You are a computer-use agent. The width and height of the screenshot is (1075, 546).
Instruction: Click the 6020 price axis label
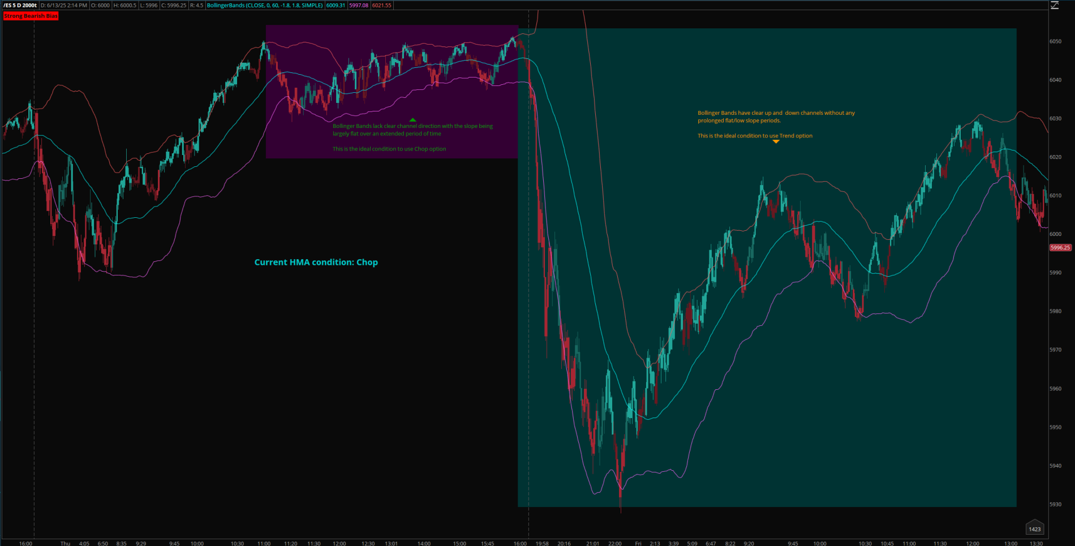pyautogui.click(x=1055, y=157)
